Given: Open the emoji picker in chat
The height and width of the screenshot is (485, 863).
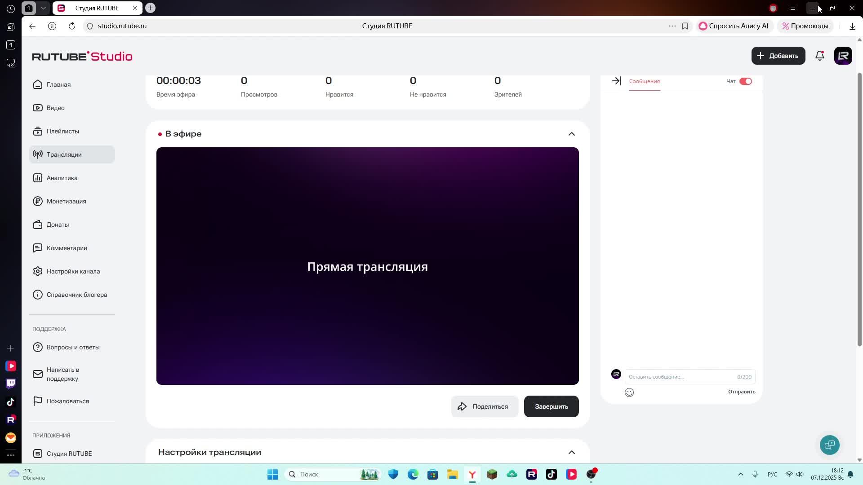Looking at the screenshot, I should tap(629, 392).
